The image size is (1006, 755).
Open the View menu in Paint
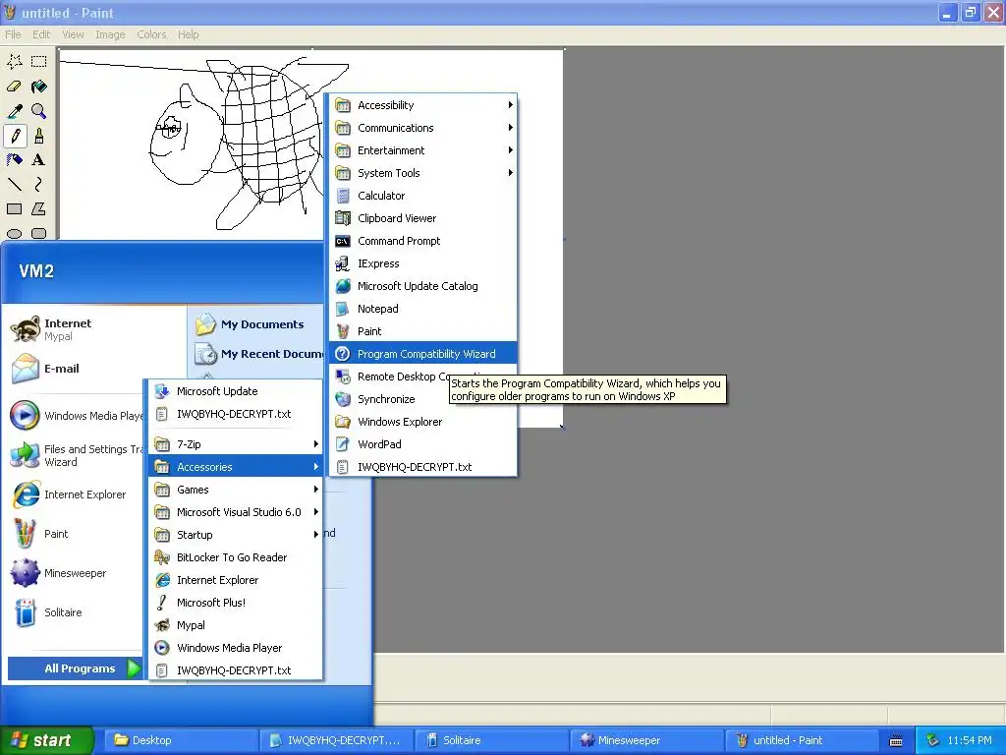point(73,34)
